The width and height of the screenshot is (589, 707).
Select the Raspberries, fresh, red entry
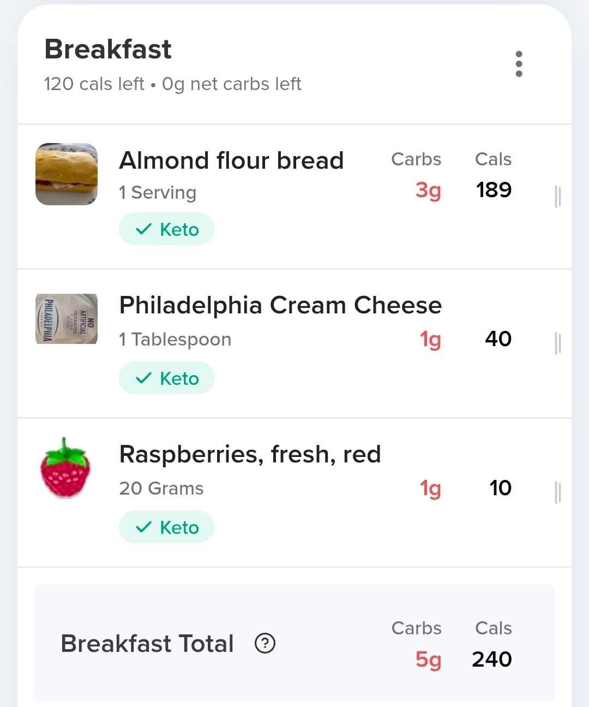tap(250, 454)
